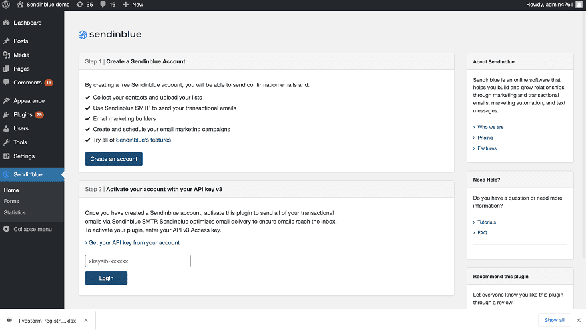Open the Plugins menu item
Image resolution: width=586 pixels, height=332 pixels.
(23, 114)
